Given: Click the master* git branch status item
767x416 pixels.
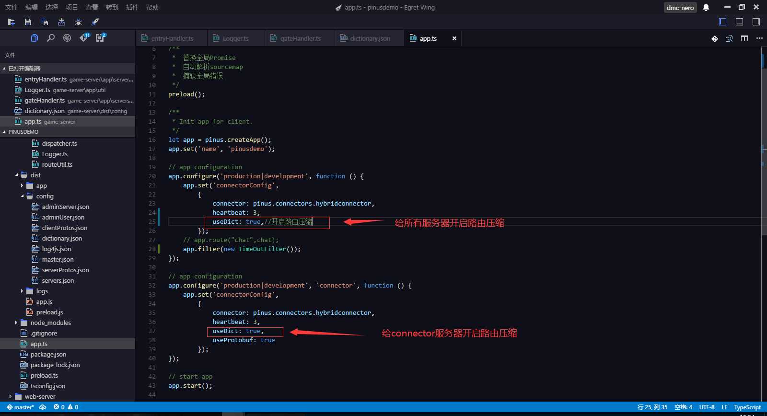Looking at the screenshot, I should pos(21,407).
